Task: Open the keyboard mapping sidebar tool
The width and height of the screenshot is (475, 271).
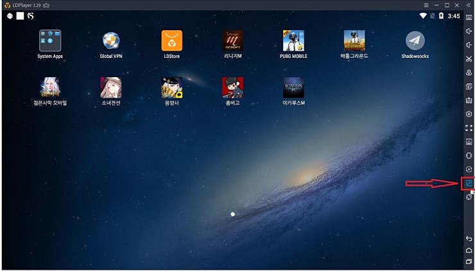Action: [469, 17]
